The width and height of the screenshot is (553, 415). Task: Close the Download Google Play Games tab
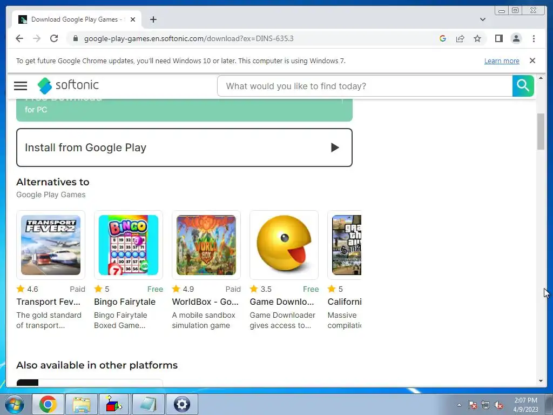133,19
